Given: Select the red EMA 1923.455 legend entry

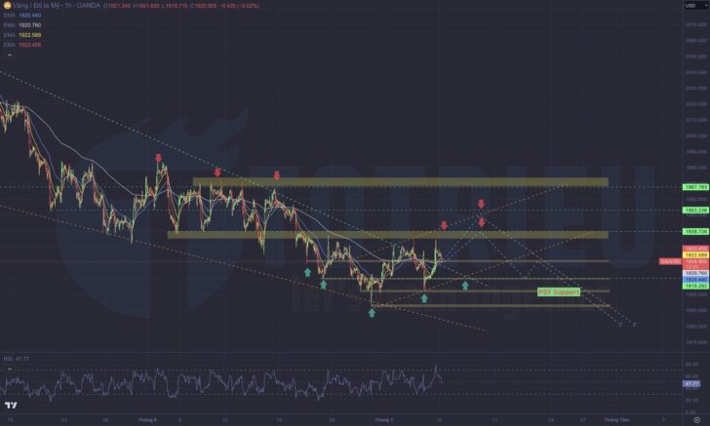Looking at the screenshot, I should [29, 45].
